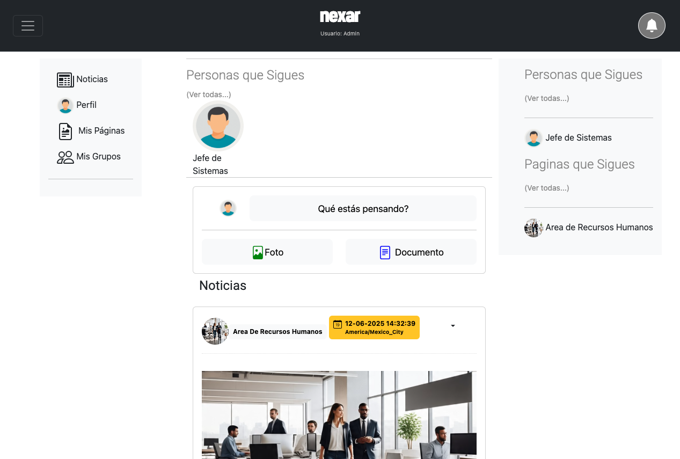
Task: Open the office photo in the news post
Action: coord(339,415)
